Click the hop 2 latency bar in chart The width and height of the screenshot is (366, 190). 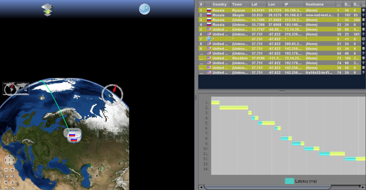[233, 108]
